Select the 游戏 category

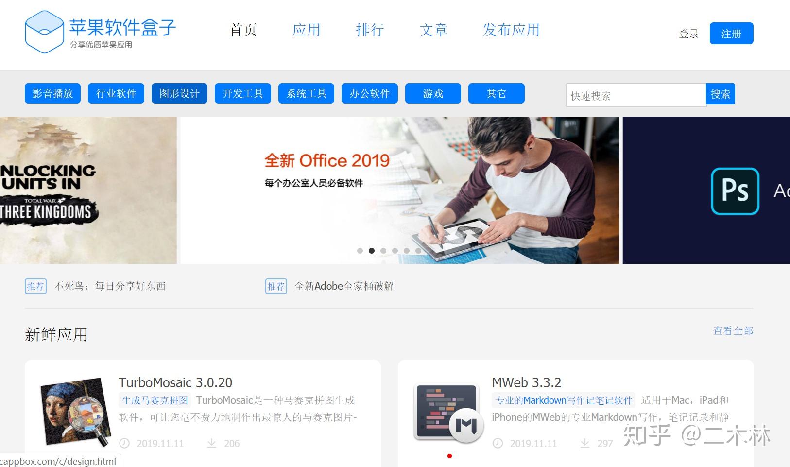tap(433, 93)
